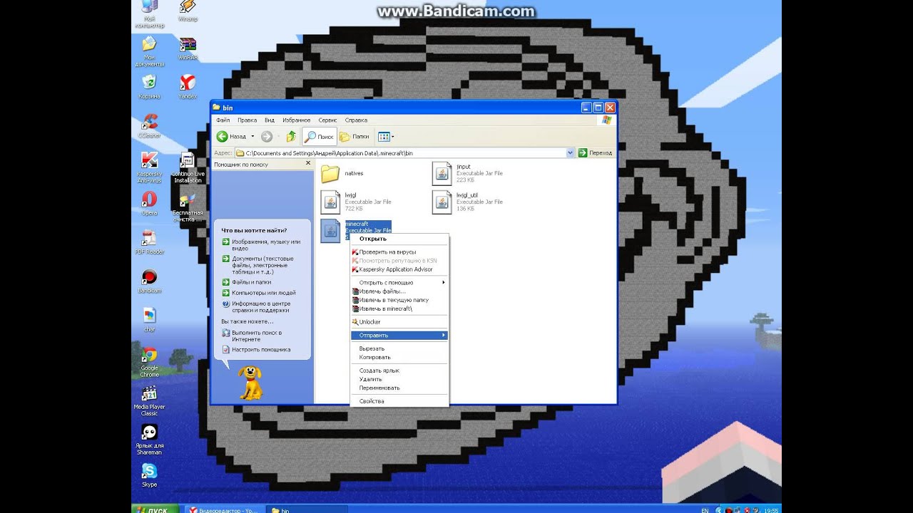The height and width of the screenshot is (513, 913).
Task: Open the Избранное menu
Action: click(x=296, y=120)
